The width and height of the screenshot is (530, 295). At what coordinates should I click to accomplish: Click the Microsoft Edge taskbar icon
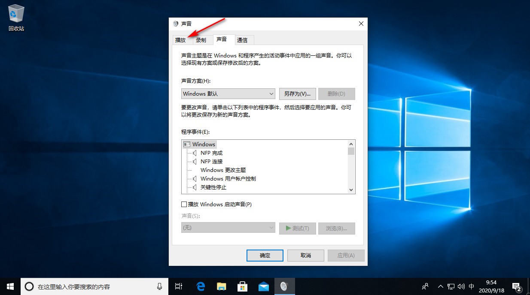(x=201, y=286)
